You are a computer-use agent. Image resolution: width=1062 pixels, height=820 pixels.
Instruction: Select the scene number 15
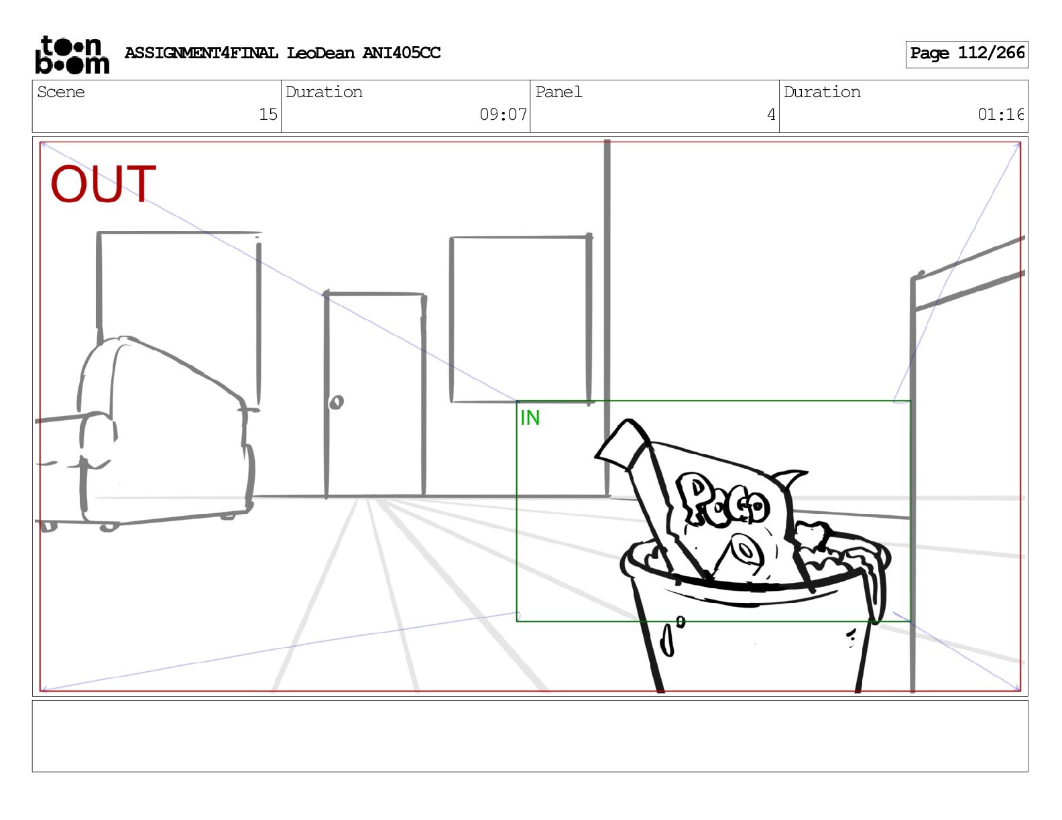268,115
